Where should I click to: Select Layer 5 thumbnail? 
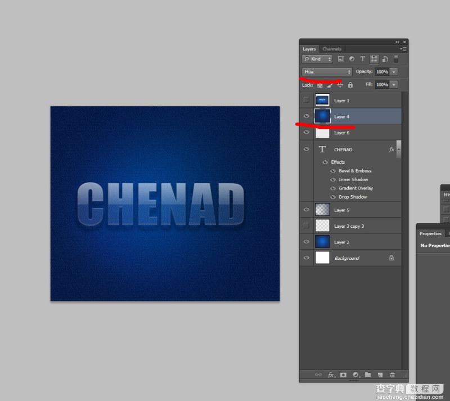[322, 210]
